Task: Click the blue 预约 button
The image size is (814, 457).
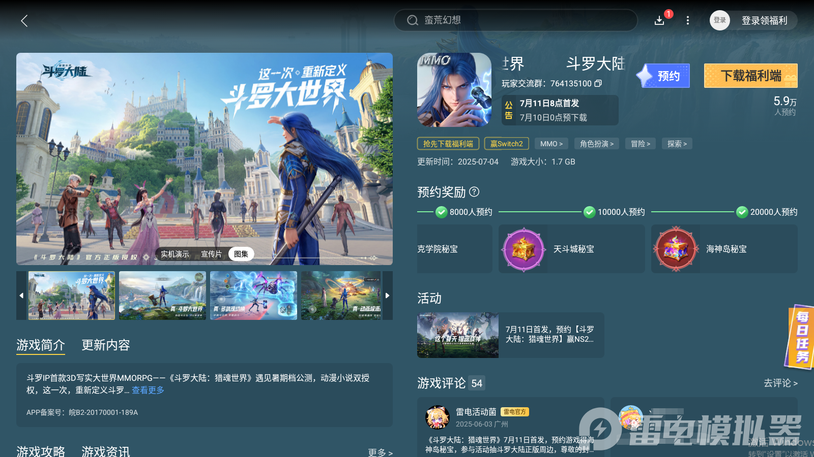Action: [x=663, y=76]
